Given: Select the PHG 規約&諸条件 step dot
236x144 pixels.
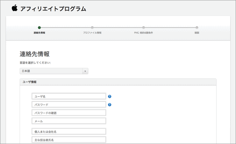Looking at the screenshot, I should (x=143, y=28).
